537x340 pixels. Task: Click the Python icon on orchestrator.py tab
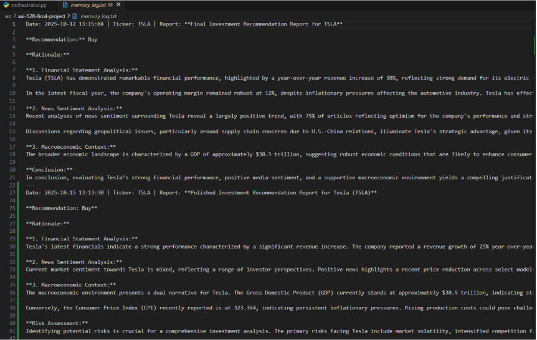pos(6,5)
